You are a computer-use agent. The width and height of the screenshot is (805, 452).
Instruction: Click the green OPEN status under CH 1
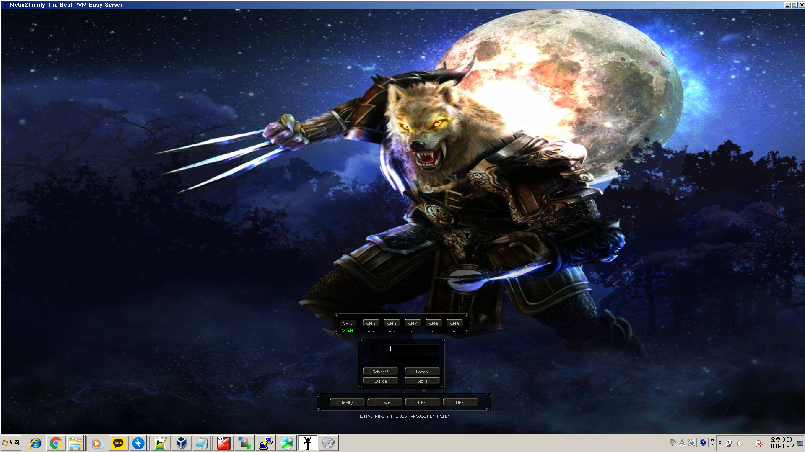click(347, 331)
